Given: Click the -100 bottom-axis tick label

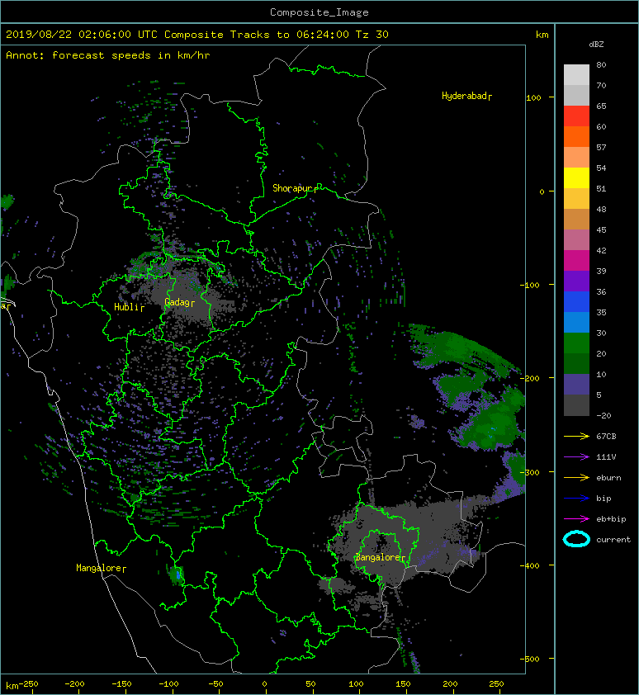Looking at the screenshot, I should click(x=169, y=684).
